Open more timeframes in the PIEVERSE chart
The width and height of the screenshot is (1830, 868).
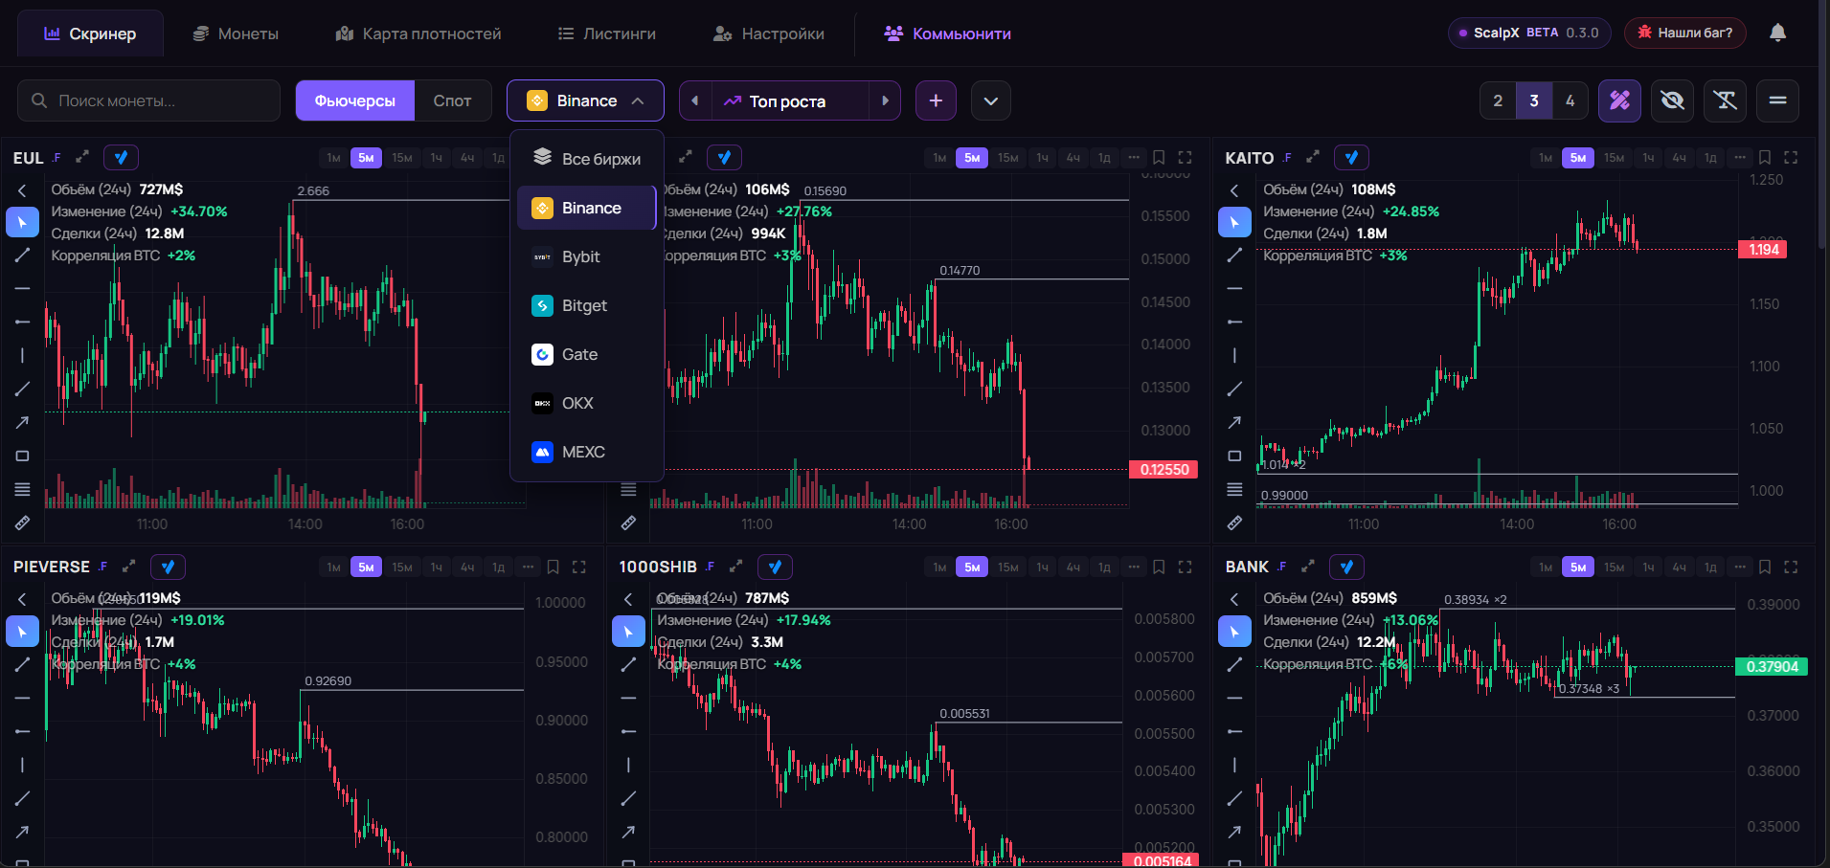coord(528,567)
